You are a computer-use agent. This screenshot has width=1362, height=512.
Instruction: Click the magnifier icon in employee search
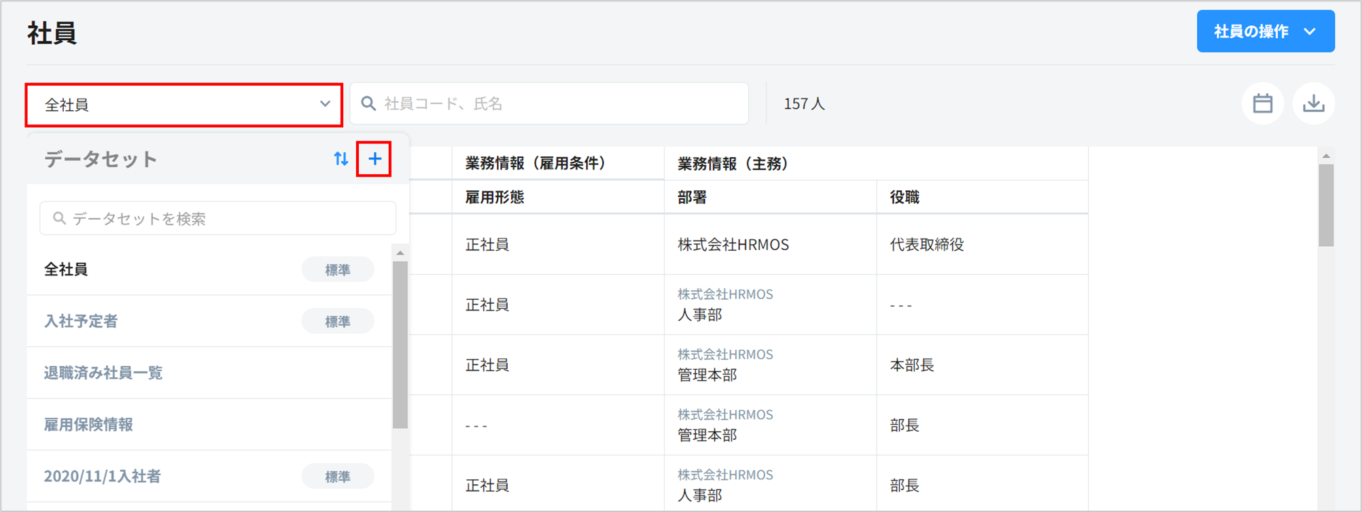[368, 104]
